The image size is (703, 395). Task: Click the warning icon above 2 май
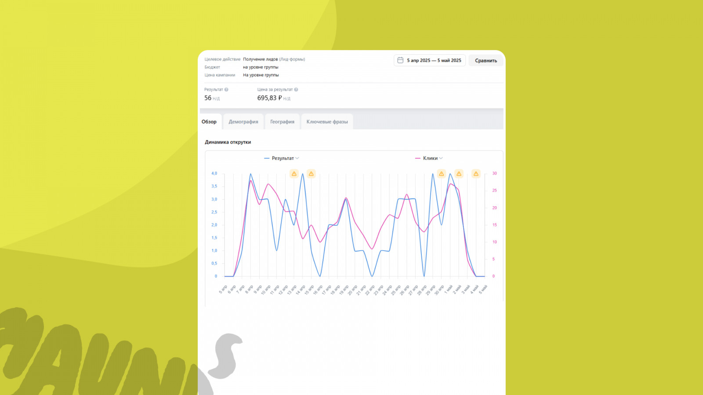click(459, 174)
